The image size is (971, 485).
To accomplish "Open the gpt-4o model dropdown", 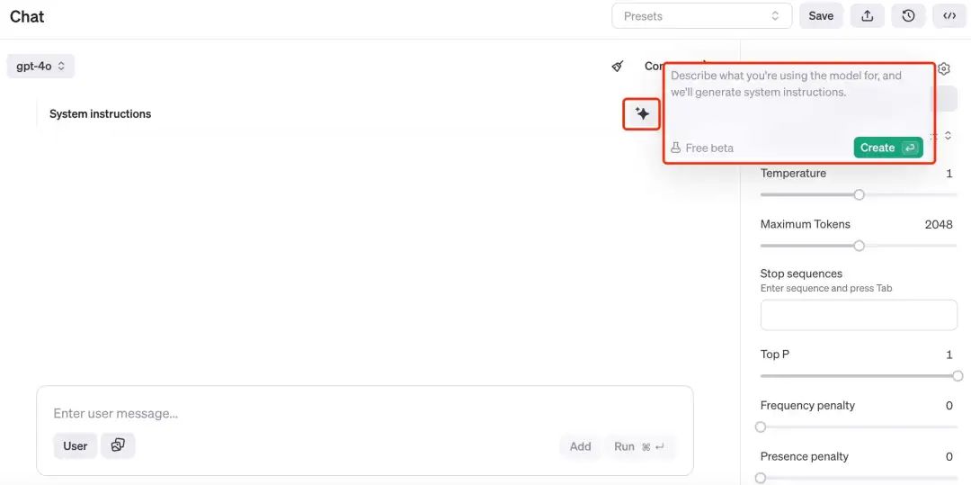I will (x=40, y=66).
